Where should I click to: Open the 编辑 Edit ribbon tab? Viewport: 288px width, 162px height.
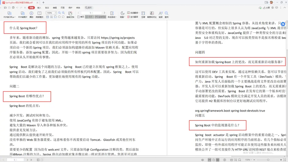coord(55,8)
